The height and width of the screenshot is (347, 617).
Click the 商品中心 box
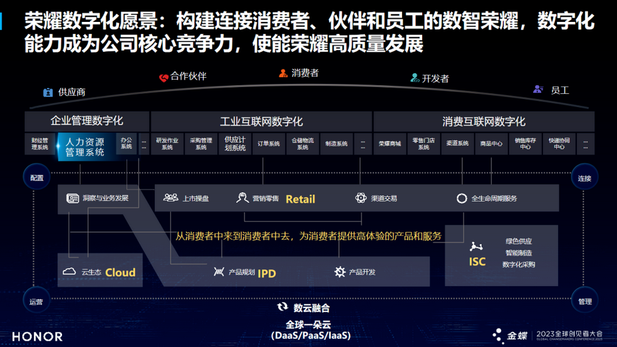click(x=492, y=143)
